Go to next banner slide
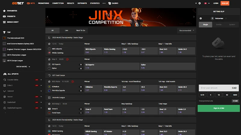The height and width of the screenshot is (135, 241). pos(194,17)
